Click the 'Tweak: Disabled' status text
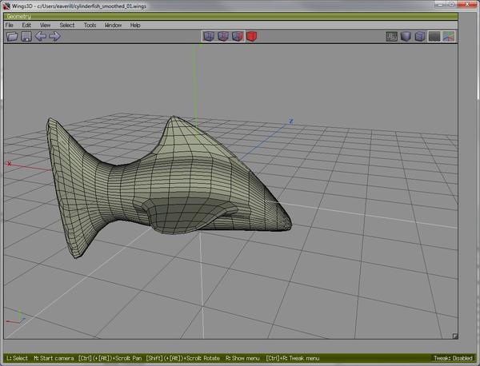The image size is (480, 366). 453,358
